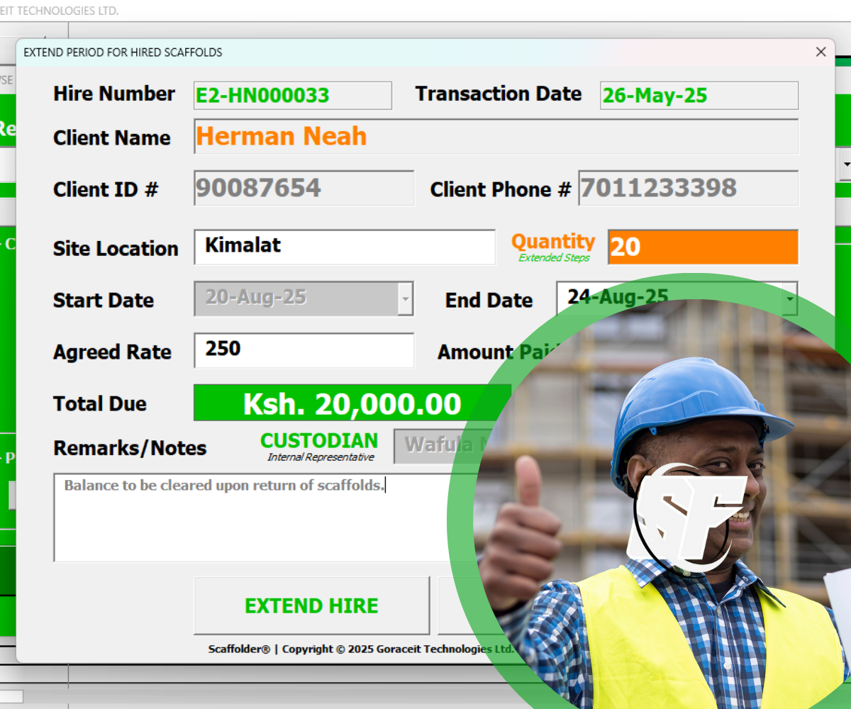Open the Start Date dropdown arrow

[405, 299]
